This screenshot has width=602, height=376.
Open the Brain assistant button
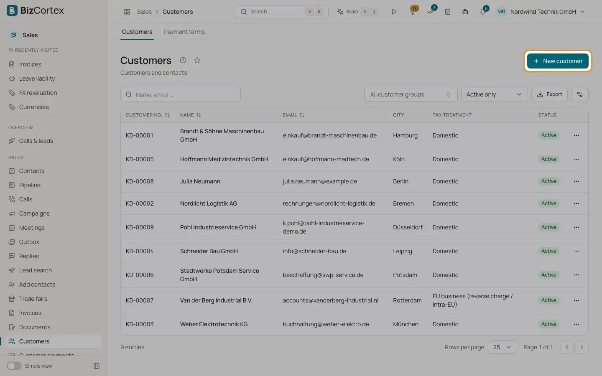point(358,12)
